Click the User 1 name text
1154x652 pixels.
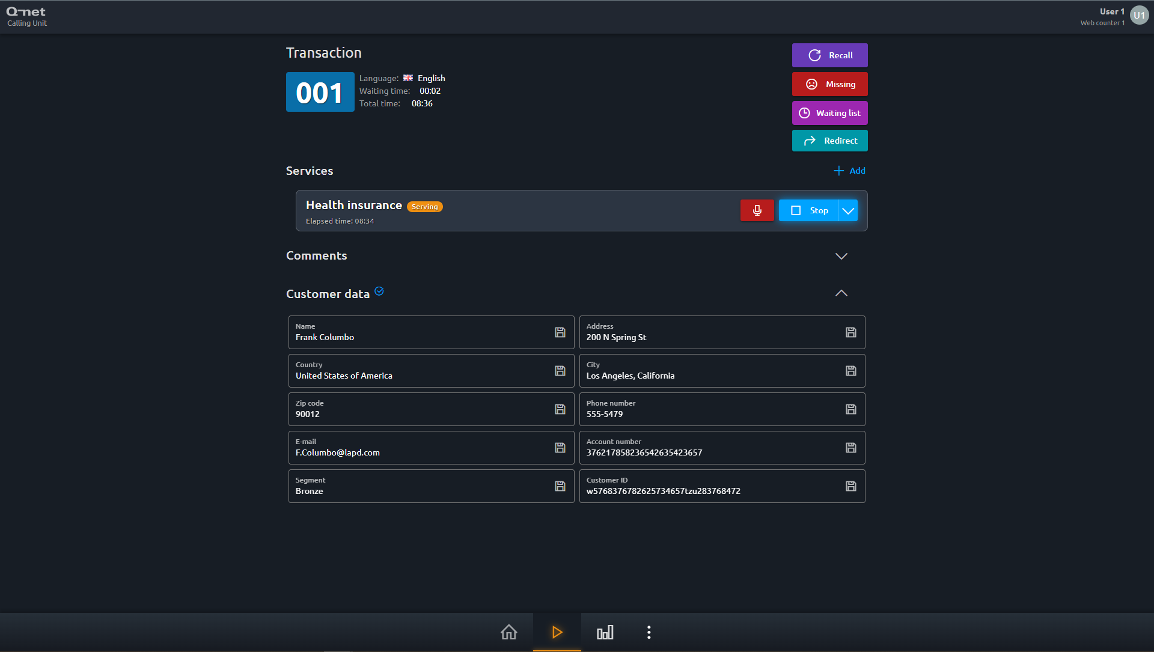pos(1112,11)
